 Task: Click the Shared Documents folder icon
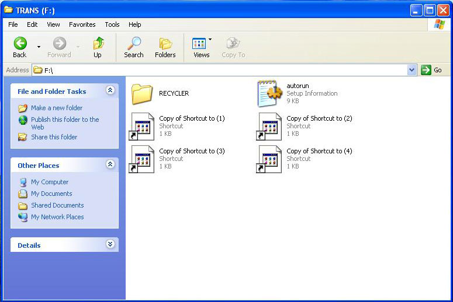coord(23,205)
